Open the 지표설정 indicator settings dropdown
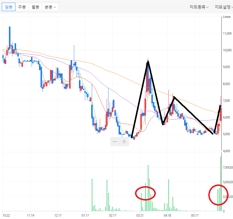Screen dimensions: 233x219 pyautogui.click(x=224, y=7)
